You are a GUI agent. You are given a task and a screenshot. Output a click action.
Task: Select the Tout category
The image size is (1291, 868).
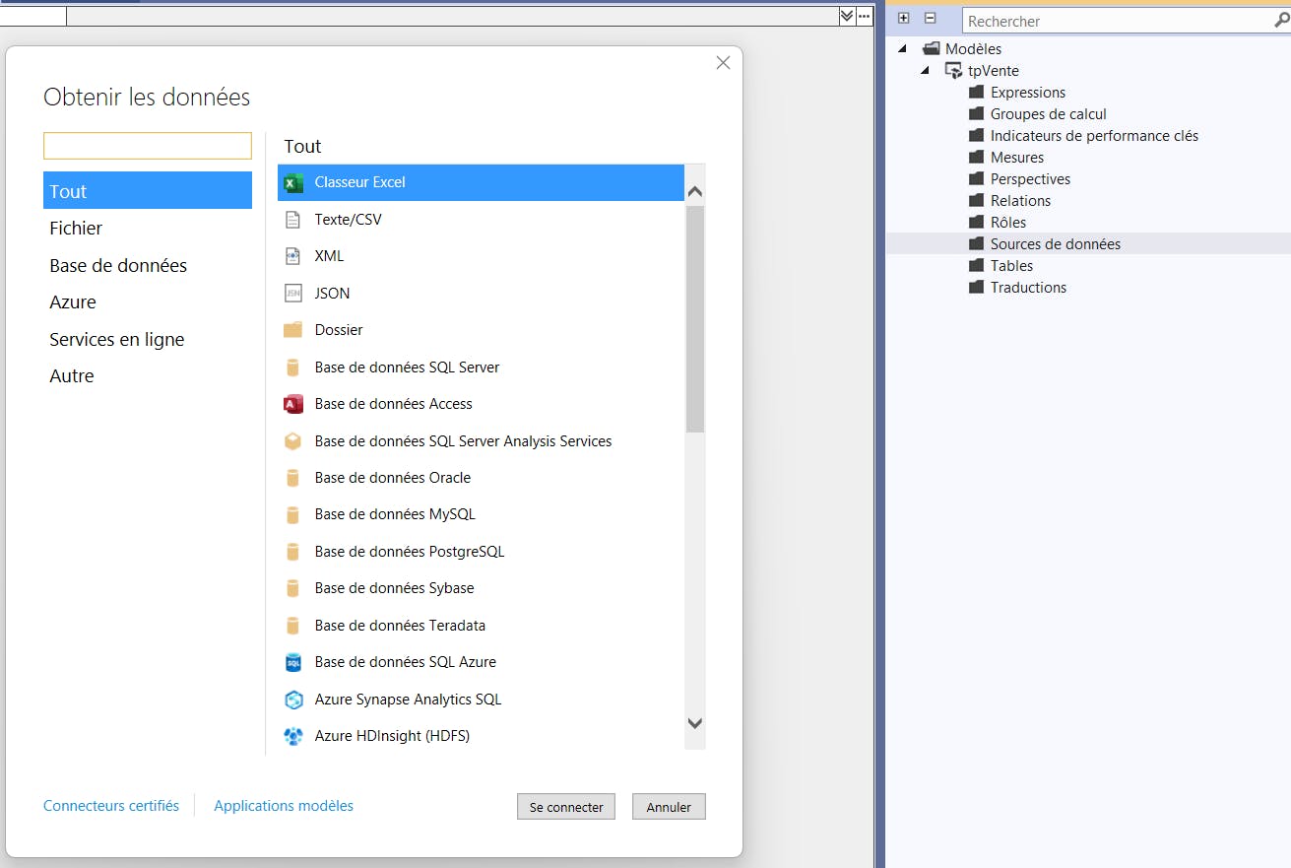148,190
